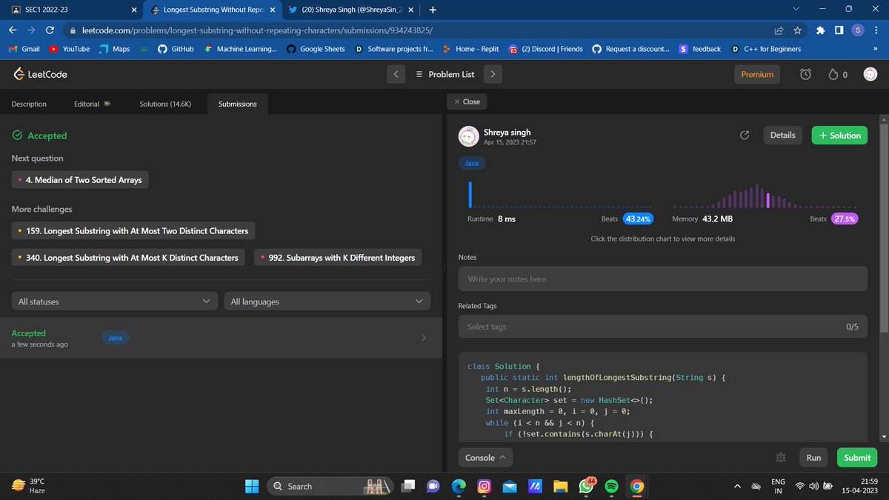Open Microsoft Edge from the taskbar
Viewport: 889px width, 500px height.
pos(459,486)
